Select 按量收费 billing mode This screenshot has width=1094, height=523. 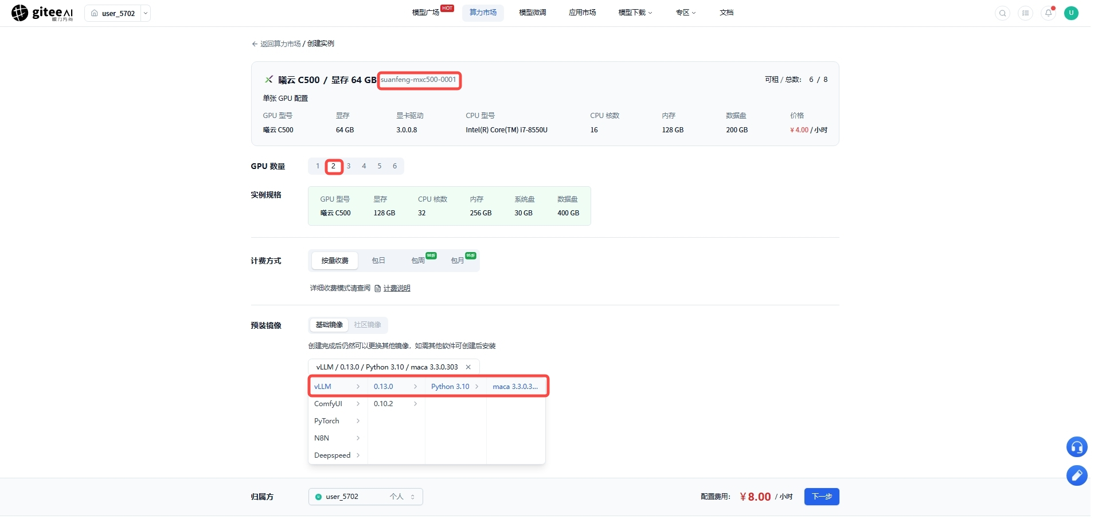pyautogui.click(x=335, y=261)
